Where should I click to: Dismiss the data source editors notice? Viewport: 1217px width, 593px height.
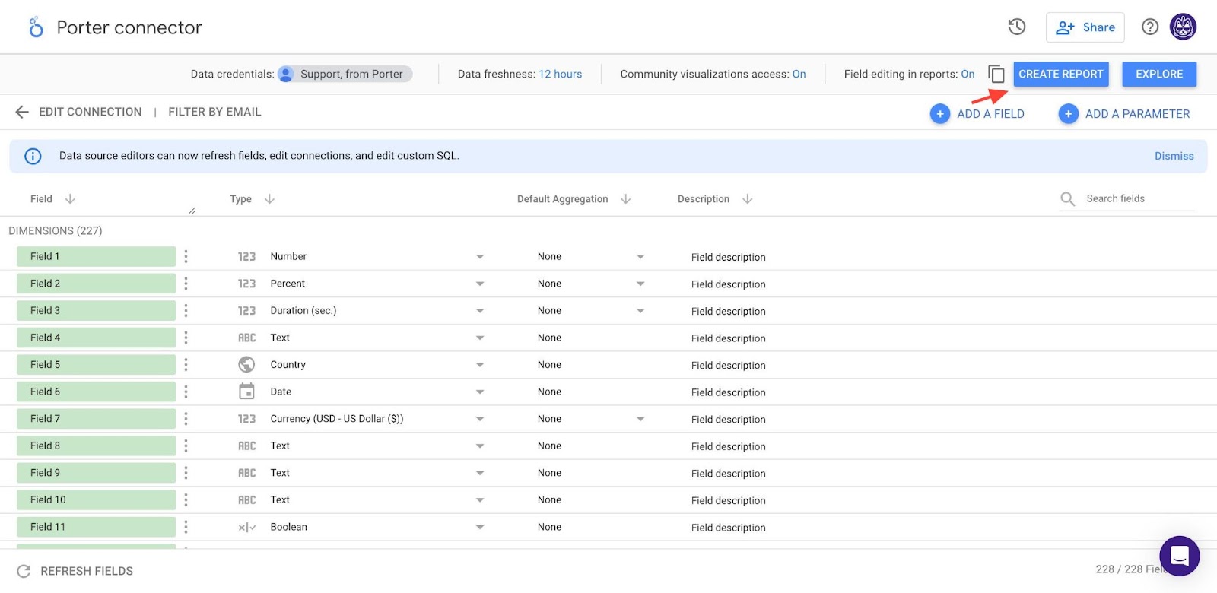pos(1174,156)
